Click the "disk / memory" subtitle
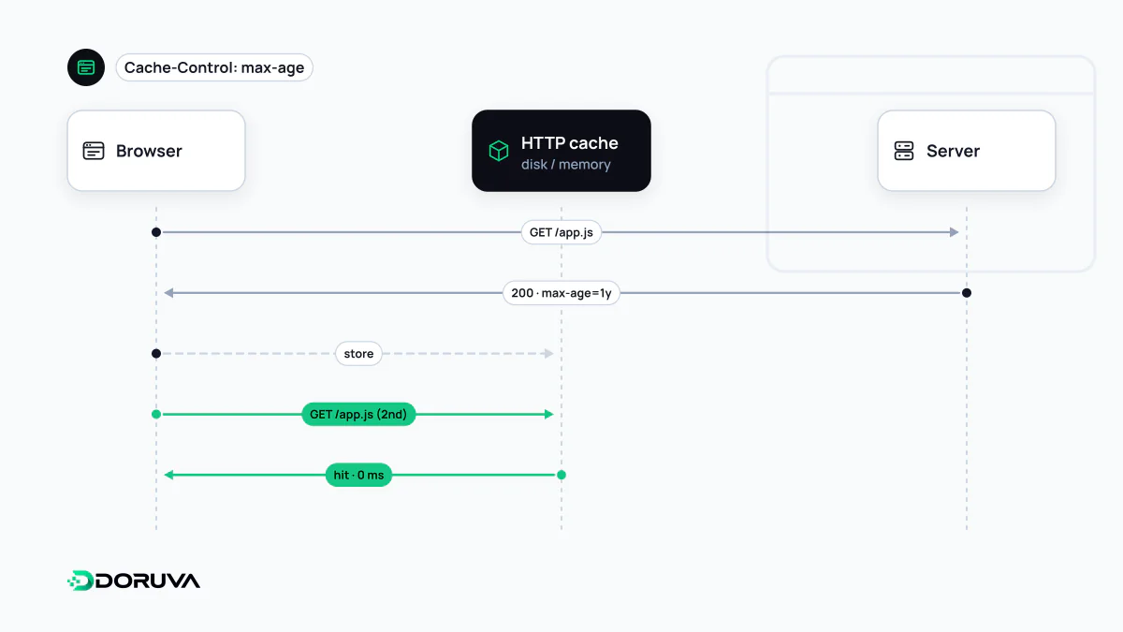This screenshot has width=1123, height=632. [x=566, y=165]
